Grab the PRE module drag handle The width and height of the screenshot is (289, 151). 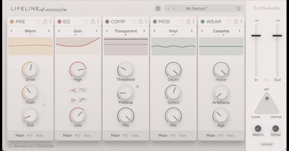[x=51, y=21]
